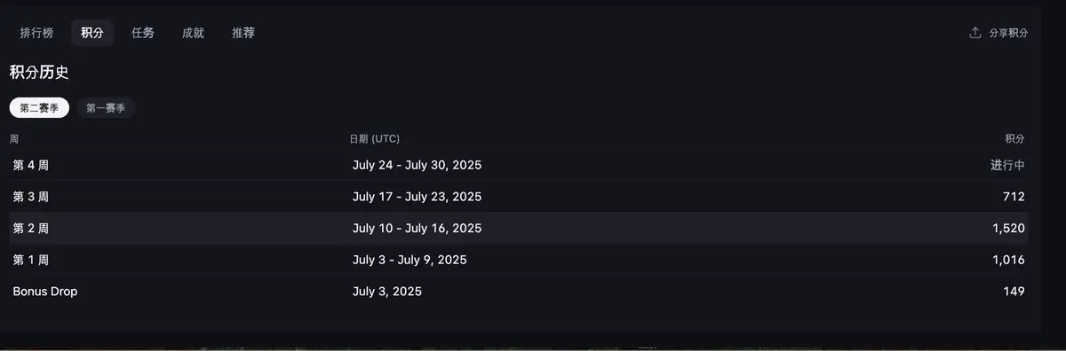Click the 进行中 status text
Image resolution: width=1066 pixels, height=351 pixels.
[x=1008, y=165]
